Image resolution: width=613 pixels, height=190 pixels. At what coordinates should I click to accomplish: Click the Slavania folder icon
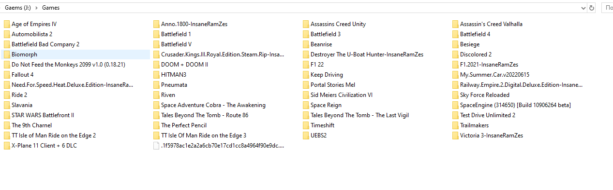click(7, 105)
